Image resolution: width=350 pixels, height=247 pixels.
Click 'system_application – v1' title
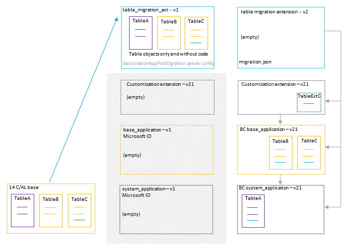click(148, 189)
